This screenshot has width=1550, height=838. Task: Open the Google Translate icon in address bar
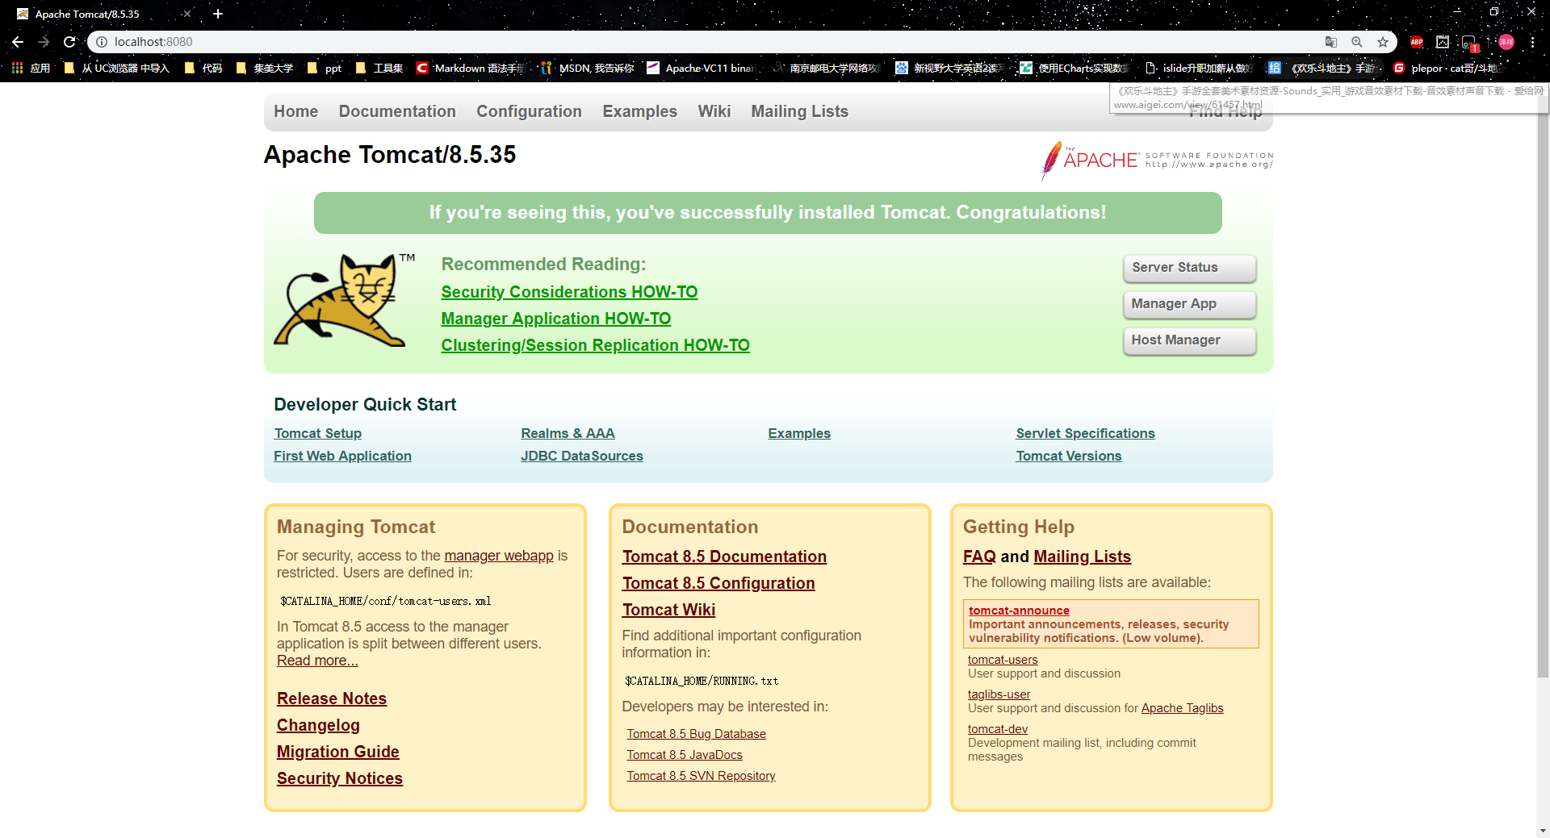(x=1331, y=42)
